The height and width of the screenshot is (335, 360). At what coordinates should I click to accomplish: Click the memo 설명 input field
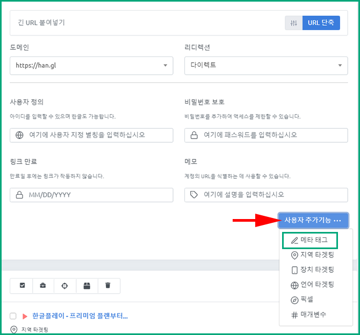click(x=266, y=195)
